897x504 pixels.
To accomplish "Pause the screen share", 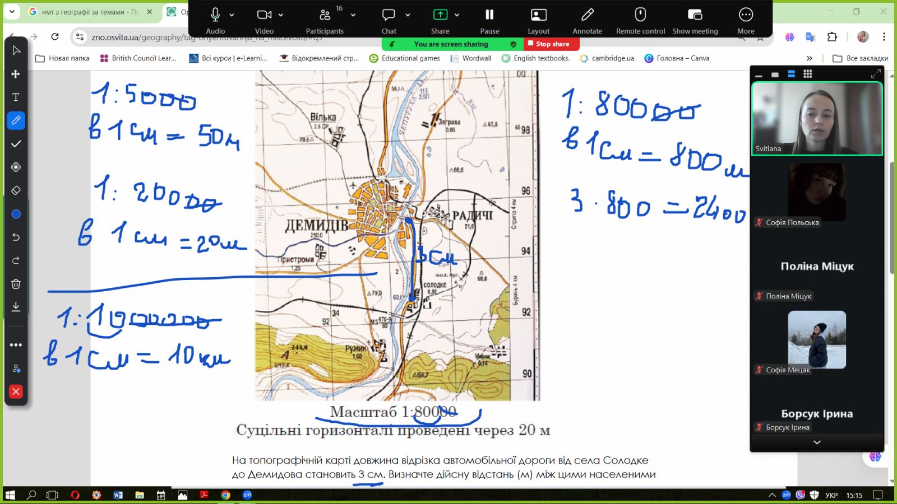I will [x=489, y=20].
